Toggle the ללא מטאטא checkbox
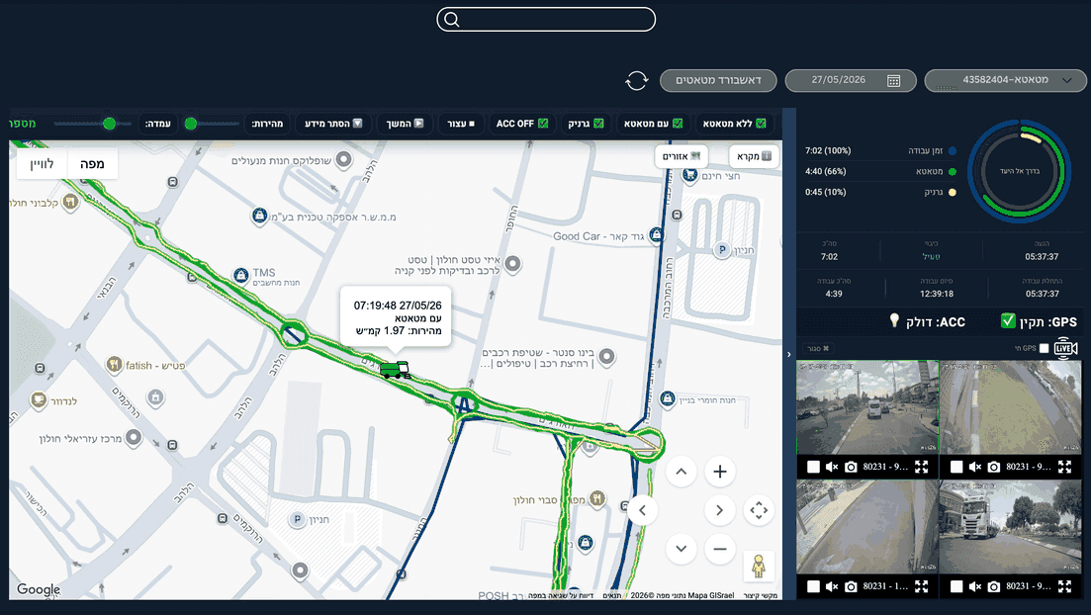 point(761,124)
